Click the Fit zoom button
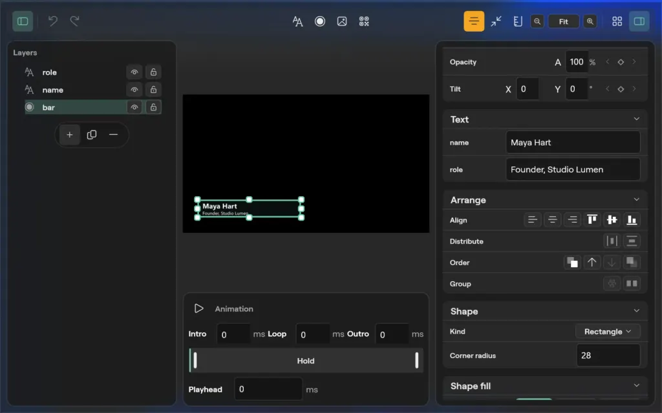Viewport: 662px width, 413px height. (x=564, y=21)
